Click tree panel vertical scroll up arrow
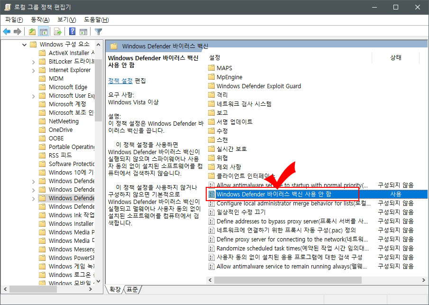 coord(99,45)
